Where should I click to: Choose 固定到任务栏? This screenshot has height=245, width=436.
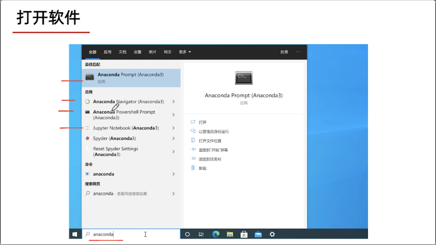coord(210,159)
